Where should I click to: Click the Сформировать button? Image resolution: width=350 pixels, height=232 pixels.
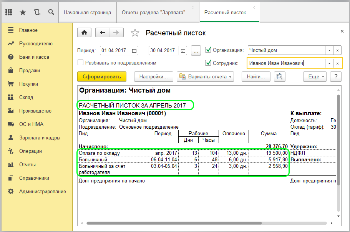[x=102, y=77]
